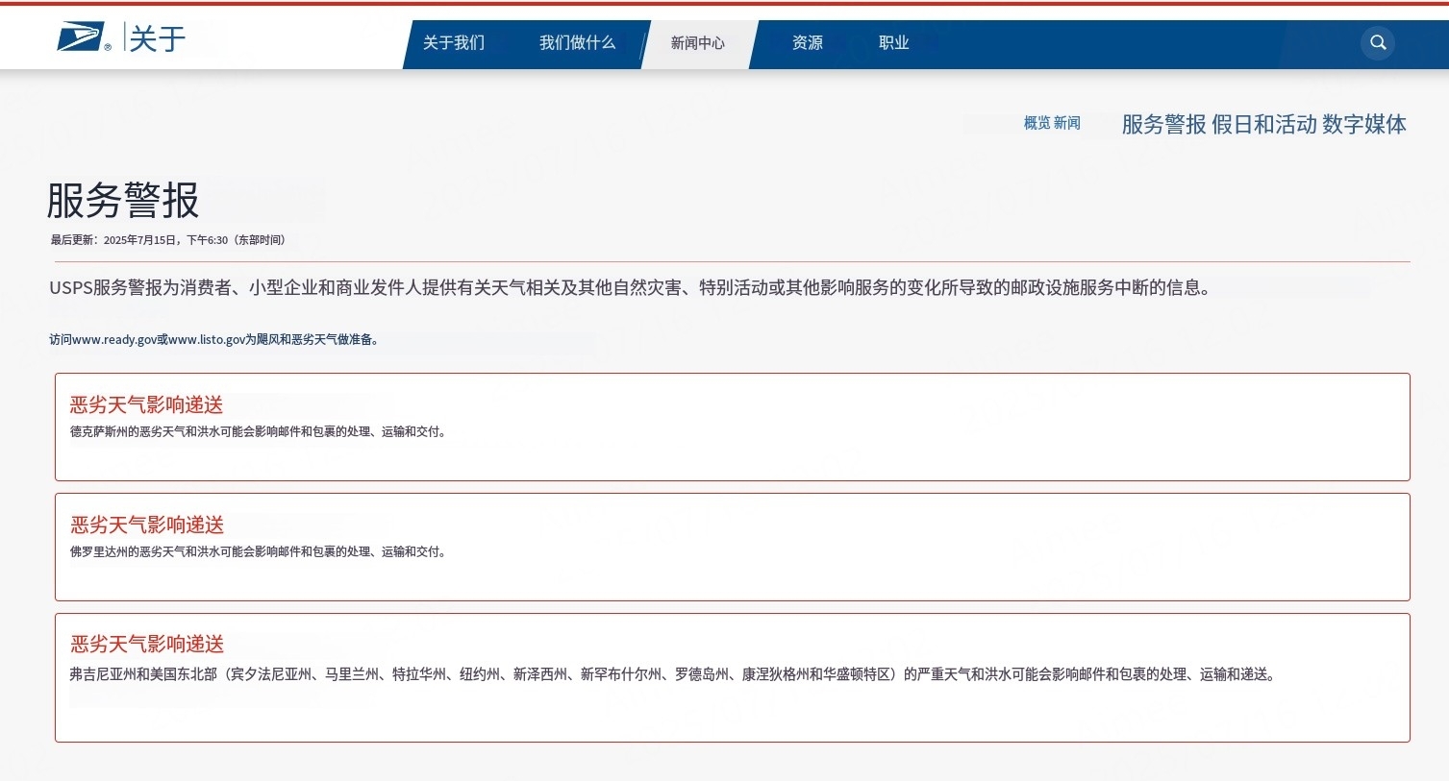Click the 佛罗里达州 alert description text
Screen dimensions: 1449x781
click(259, 551)
